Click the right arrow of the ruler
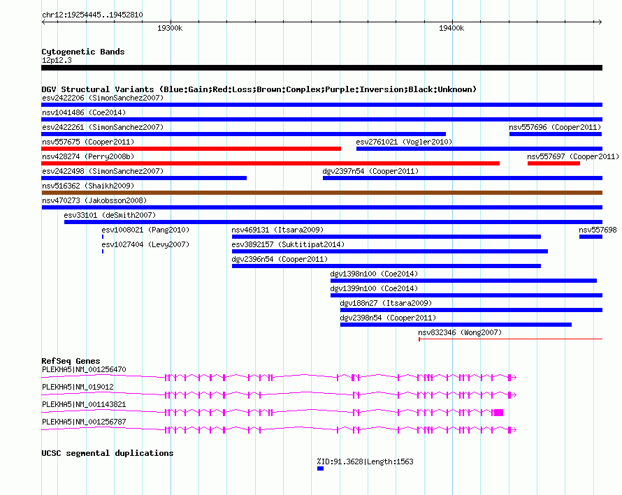Screen dimensions: 622x495 [600, 22]
